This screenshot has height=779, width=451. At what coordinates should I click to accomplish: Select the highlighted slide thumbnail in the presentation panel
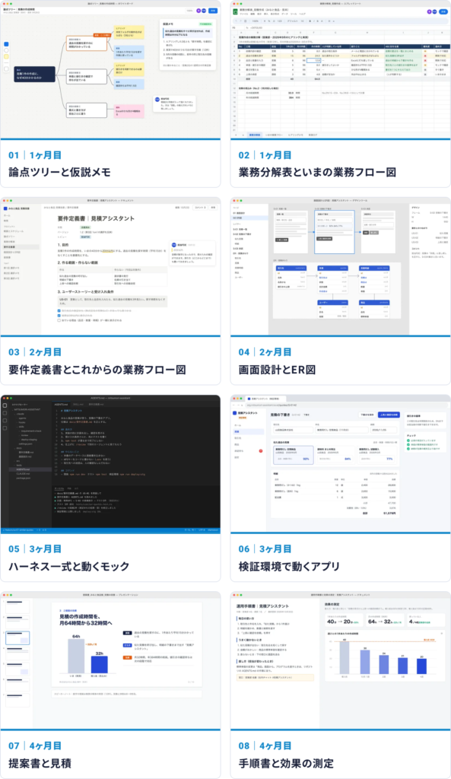(18, 638)
